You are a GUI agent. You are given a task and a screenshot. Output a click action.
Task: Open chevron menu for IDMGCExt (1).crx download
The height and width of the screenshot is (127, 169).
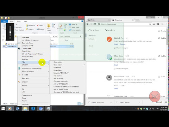tap(111, 102)
